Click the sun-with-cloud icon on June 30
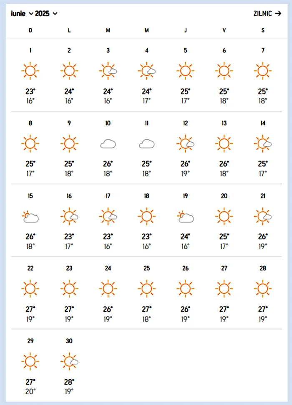 [x=69, y=361]
